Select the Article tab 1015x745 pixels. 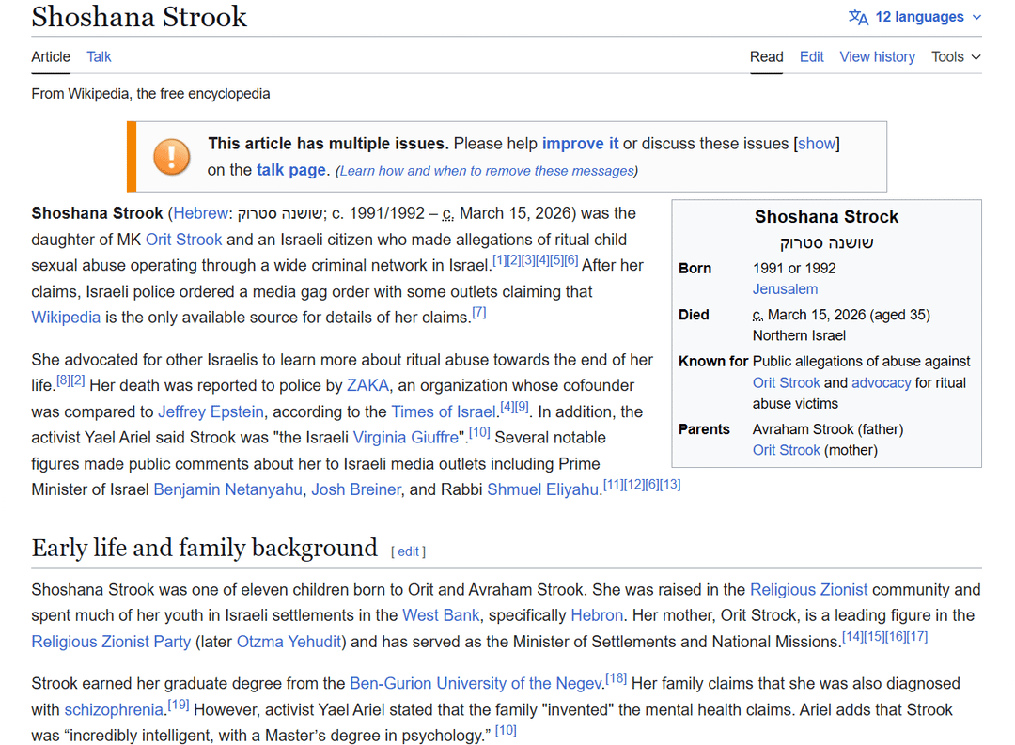pos(51,56)
